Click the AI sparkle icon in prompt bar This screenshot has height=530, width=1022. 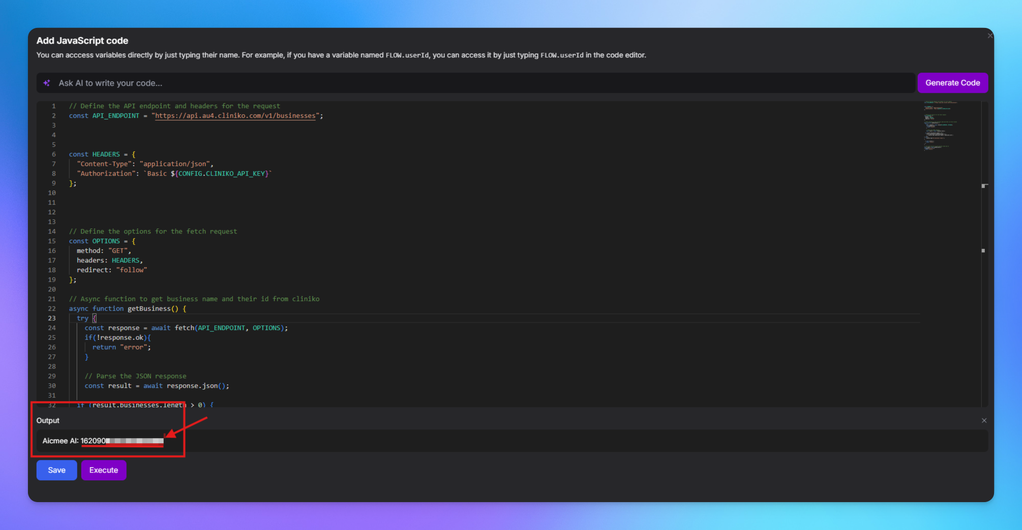pyautogui.click(x=47, y=83)
